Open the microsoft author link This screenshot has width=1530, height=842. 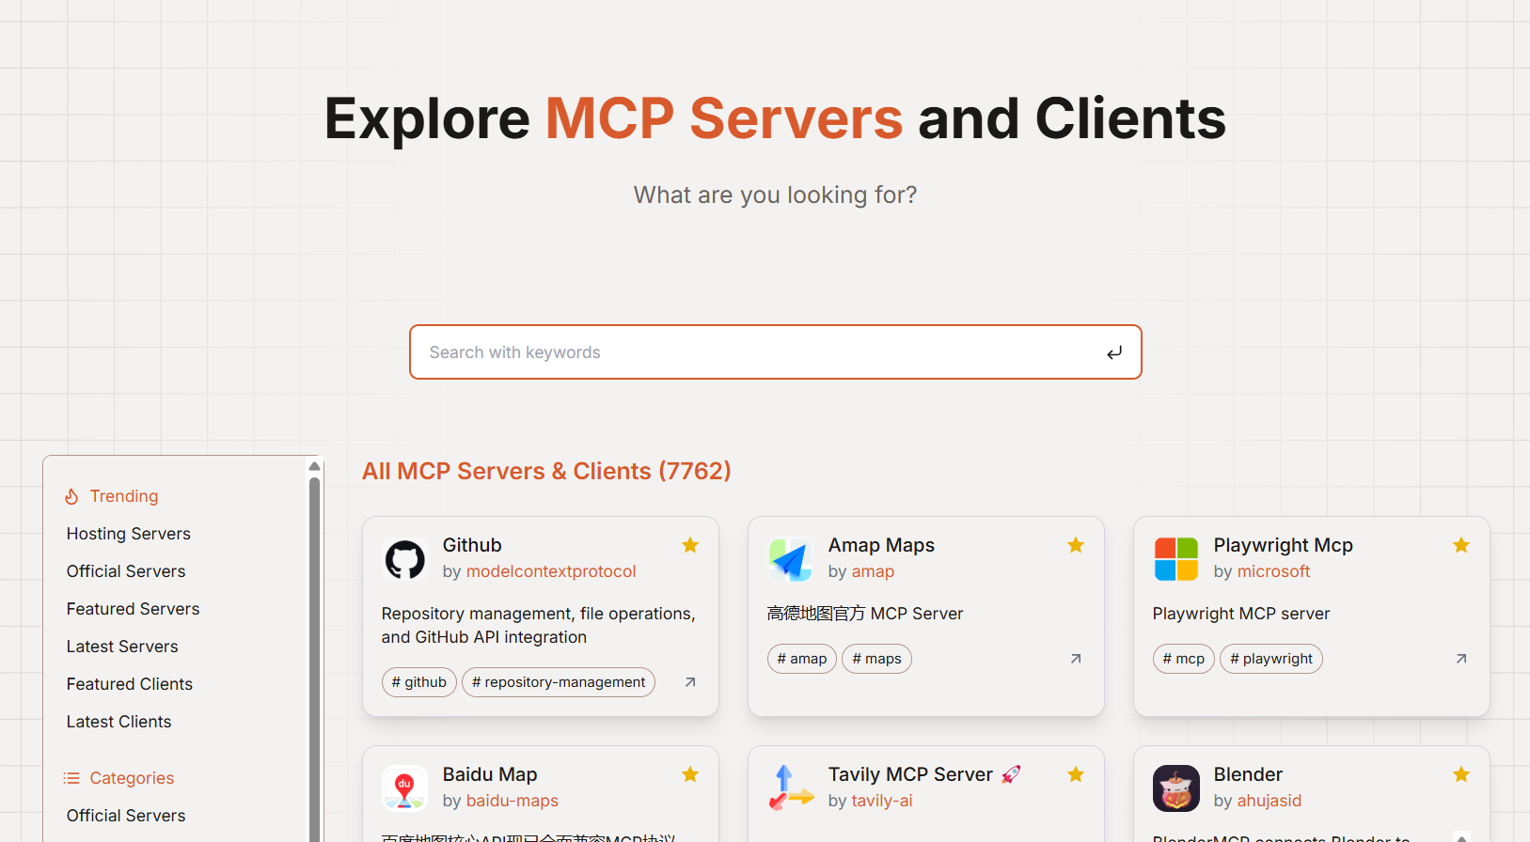tap(1274, 571)
